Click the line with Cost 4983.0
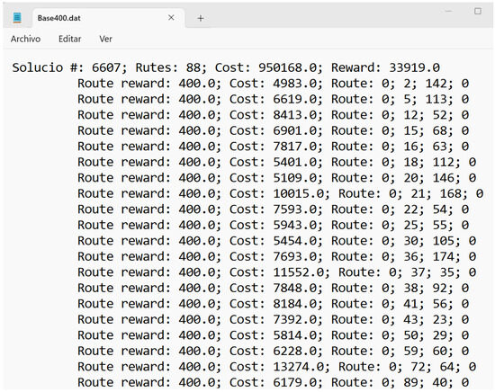495x392 pixels. [x=273, y=84]
